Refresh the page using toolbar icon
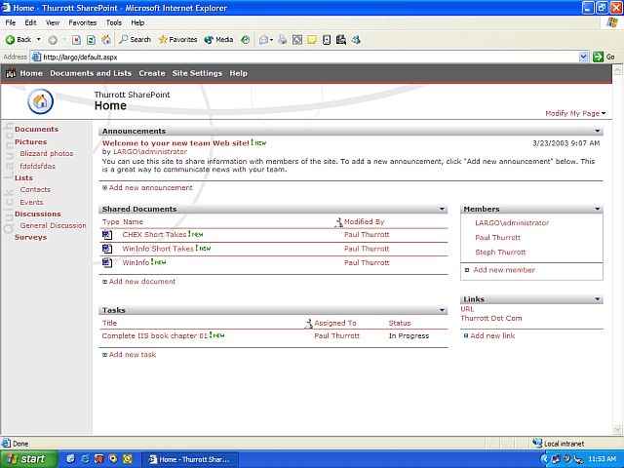The image size is (624, 468). (91, 40)
